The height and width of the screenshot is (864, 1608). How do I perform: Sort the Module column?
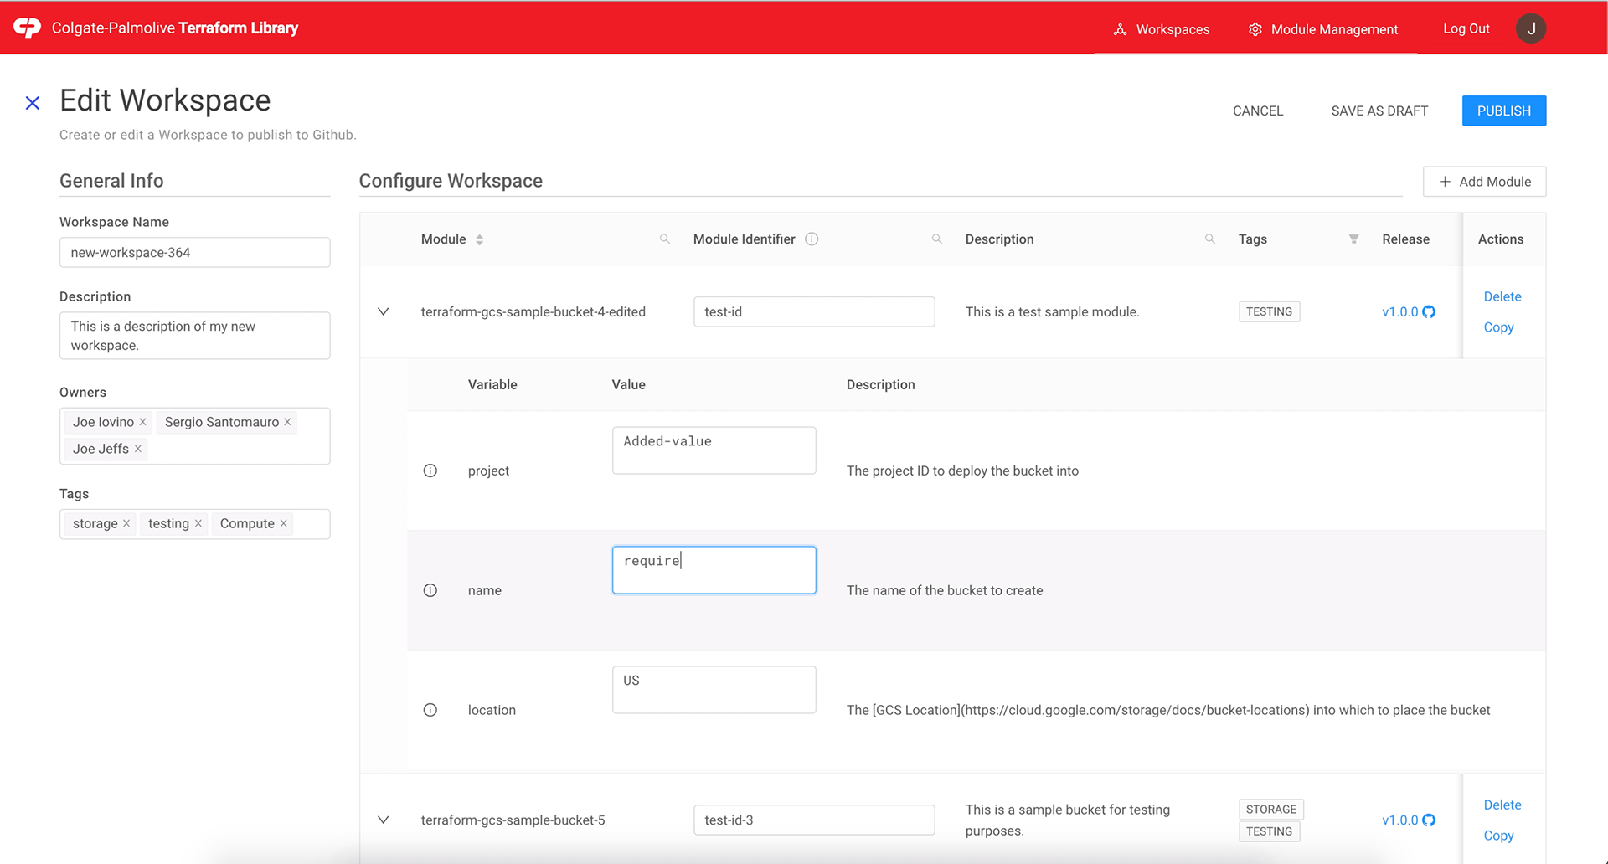click(480, 239)
